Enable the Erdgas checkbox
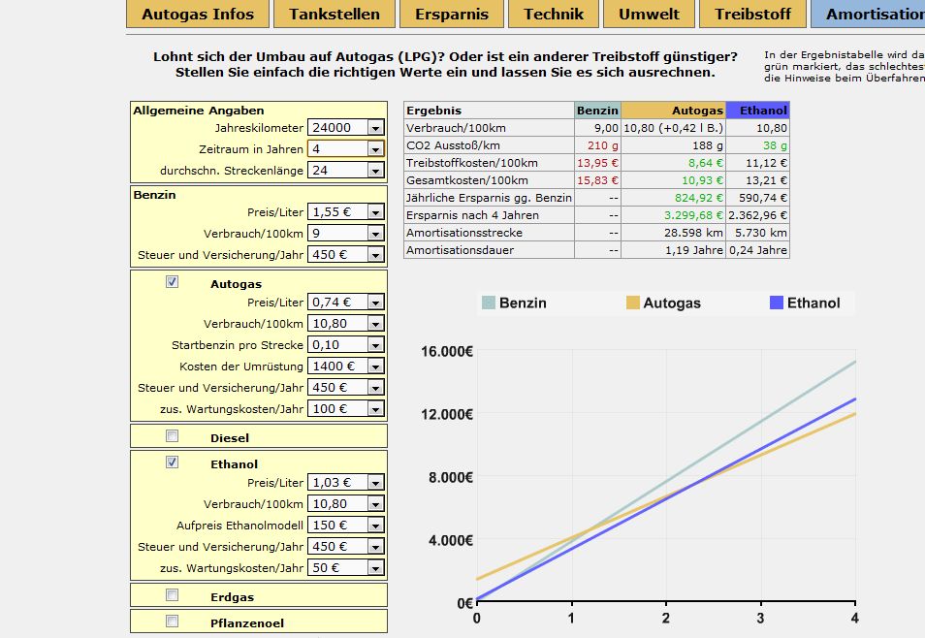925x638 pixels. pos(172,595)
